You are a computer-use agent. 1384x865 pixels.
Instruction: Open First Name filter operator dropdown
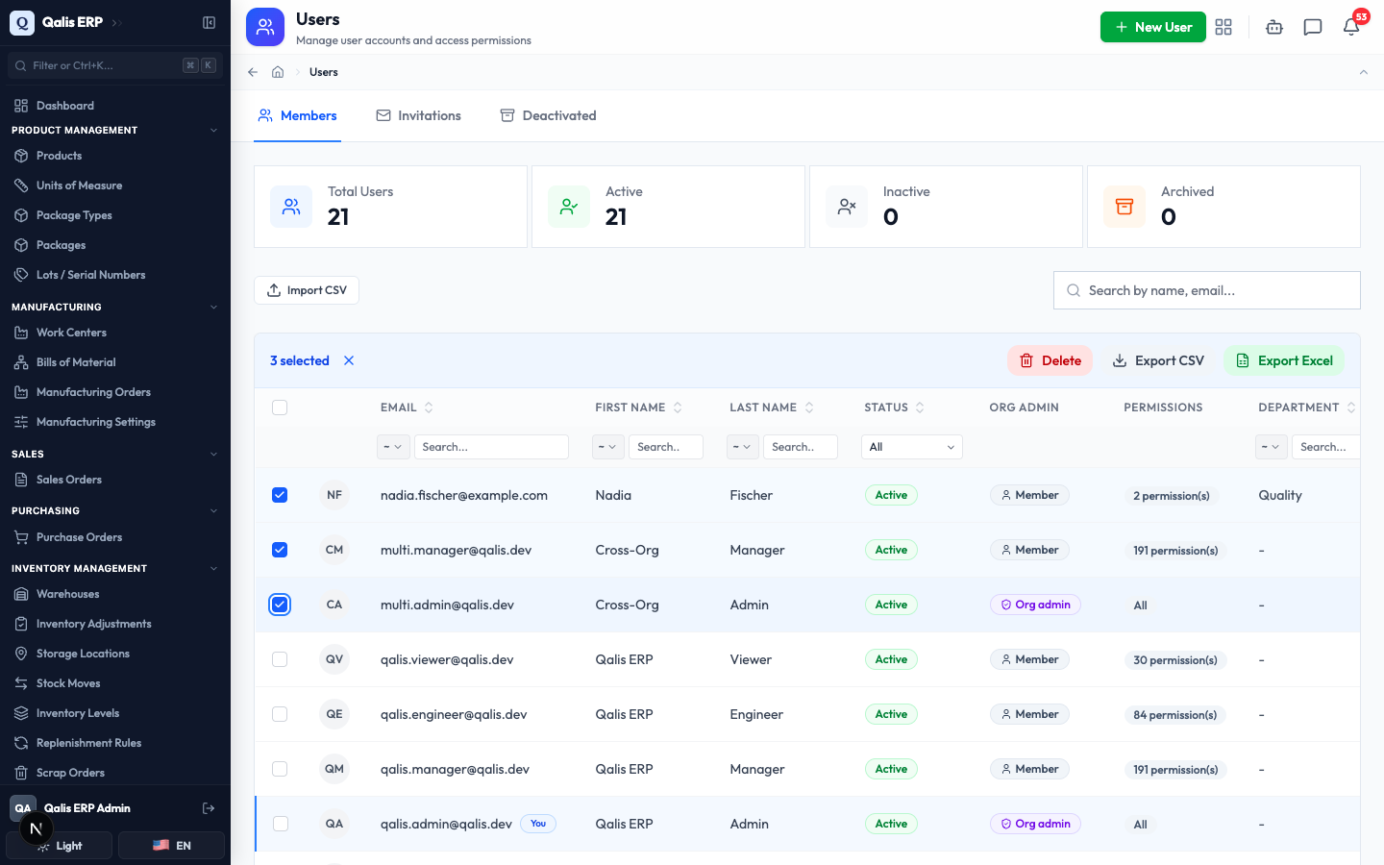point(608,447)
